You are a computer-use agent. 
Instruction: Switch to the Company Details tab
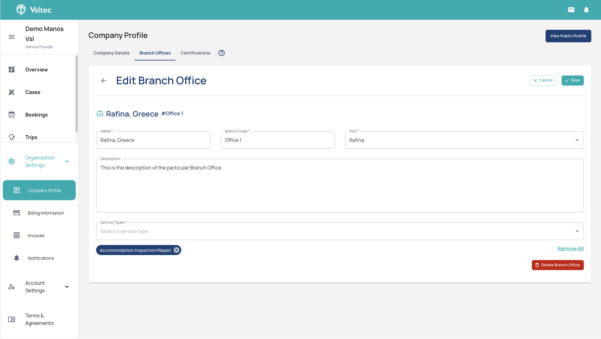tap(111, 53)
